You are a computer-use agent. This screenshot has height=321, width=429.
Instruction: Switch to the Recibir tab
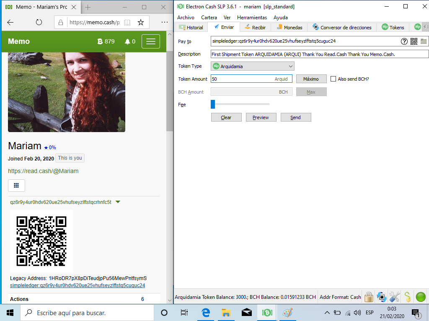point(255,27)
